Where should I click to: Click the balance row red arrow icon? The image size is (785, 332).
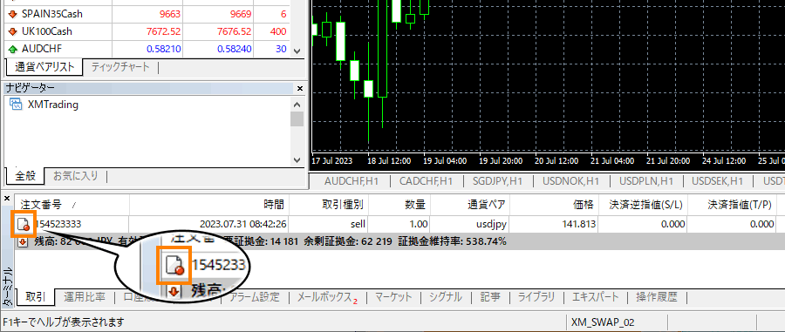coord(23,242)
